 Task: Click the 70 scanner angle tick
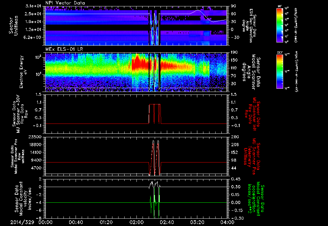click(x=234, y=76)
